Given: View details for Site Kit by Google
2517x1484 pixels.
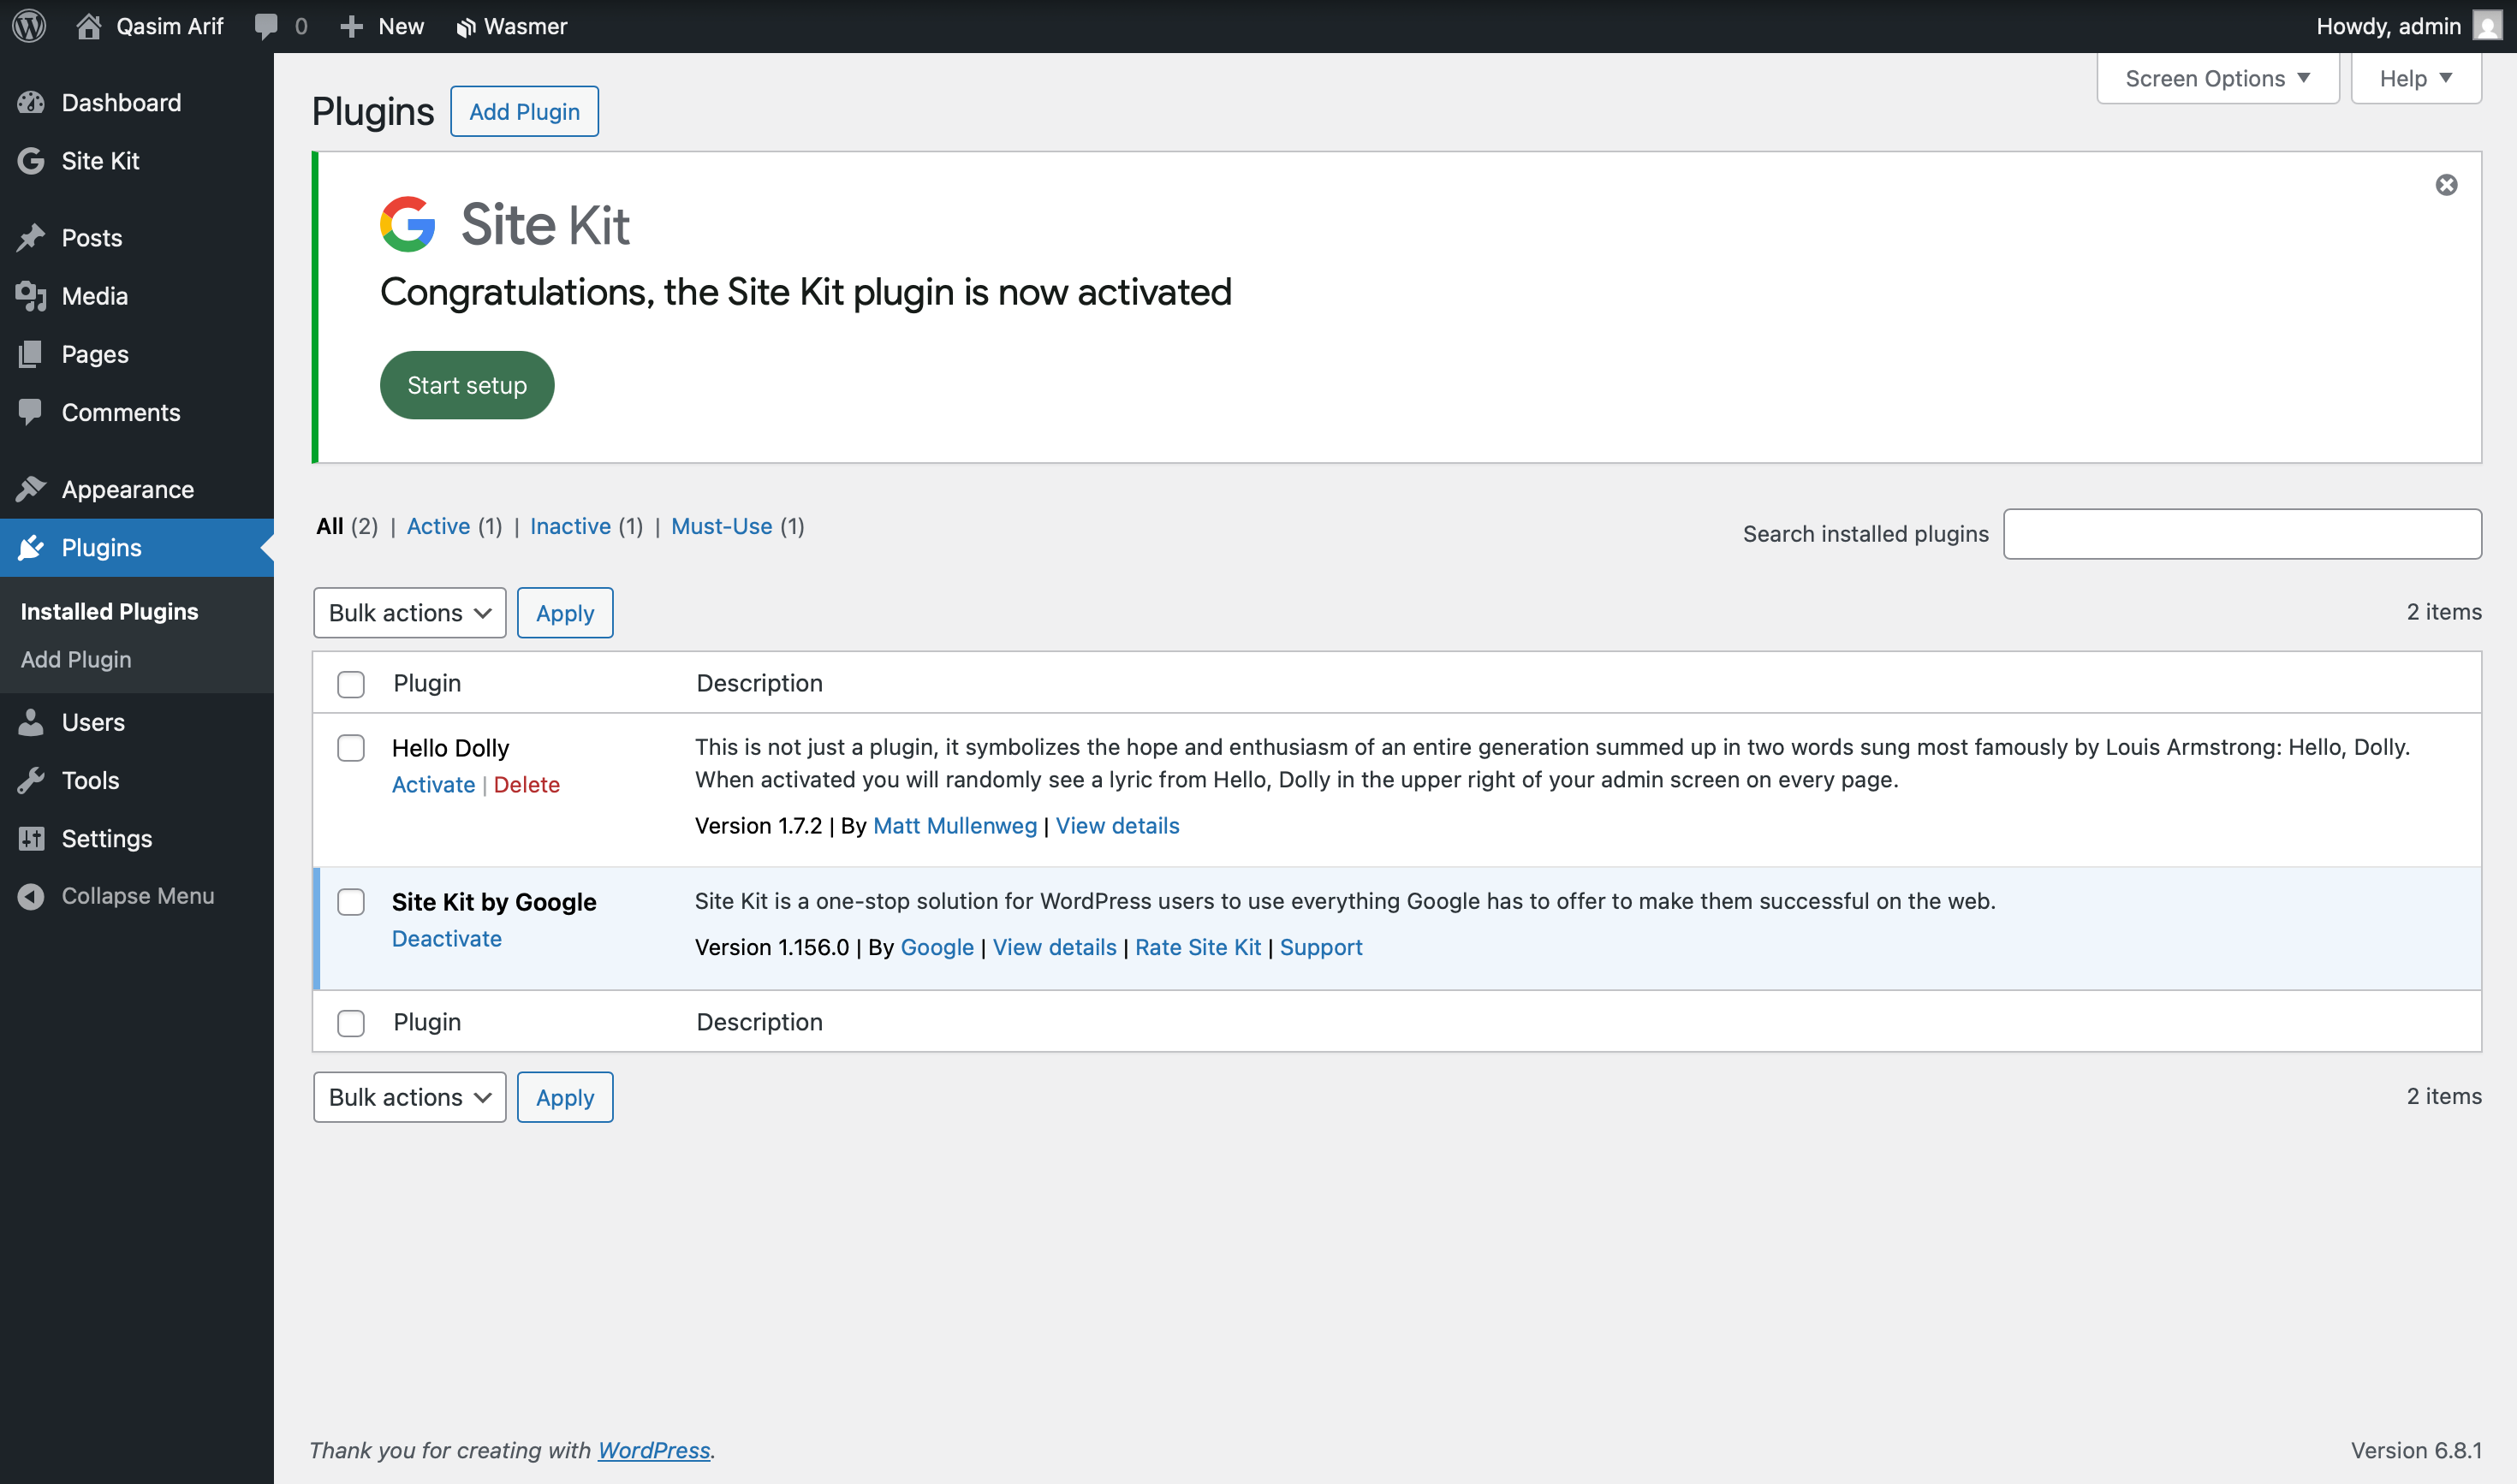Looking at the screenshot, I should click(x=1055, y=947).
